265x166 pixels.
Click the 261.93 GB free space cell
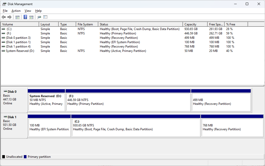(216, 29)
